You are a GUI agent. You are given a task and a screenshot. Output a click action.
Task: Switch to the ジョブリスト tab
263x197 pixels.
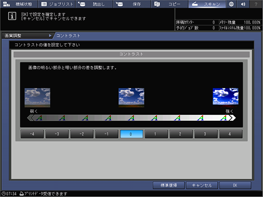pos(57,4)
